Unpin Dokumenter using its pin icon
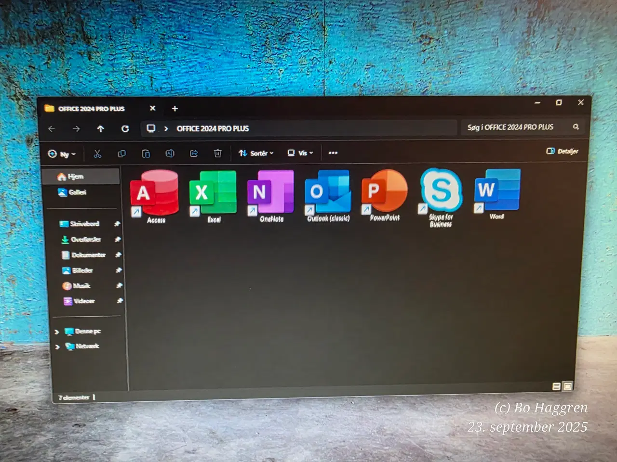The image size is (617, 462). point(118,255)
